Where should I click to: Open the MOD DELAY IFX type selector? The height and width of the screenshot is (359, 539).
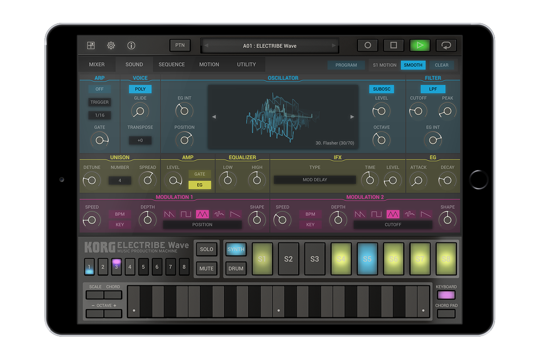[x=314, y=179]
